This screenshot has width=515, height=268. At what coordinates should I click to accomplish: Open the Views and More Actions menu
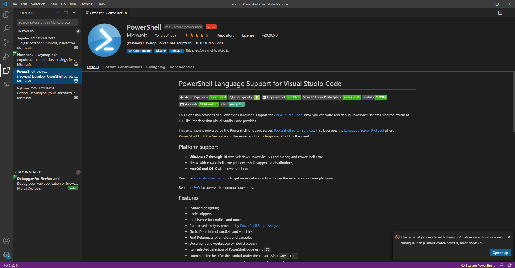pyautogui.click(x=74, y=13)
